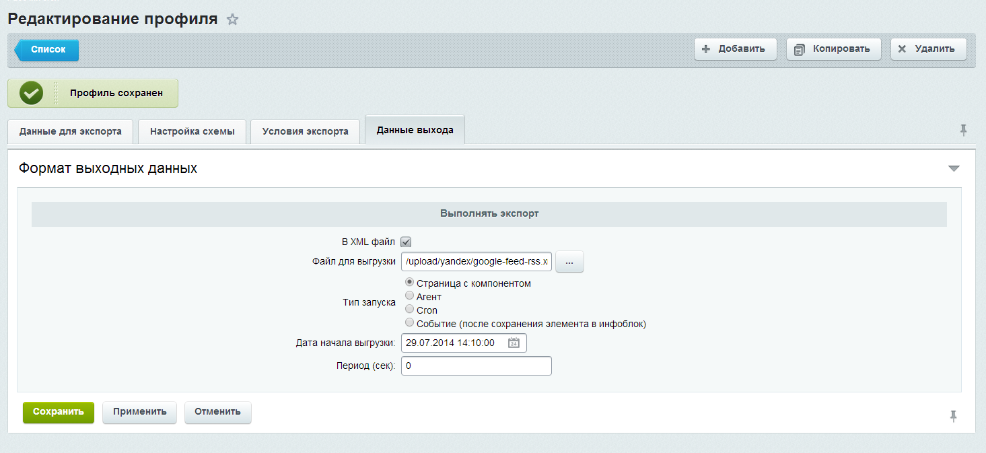The width and height of the screenshot is (986, 453).
Task: Switch to the "Данные для экспорта" tab
Action: pyautogui.click(x=71, y=131)
